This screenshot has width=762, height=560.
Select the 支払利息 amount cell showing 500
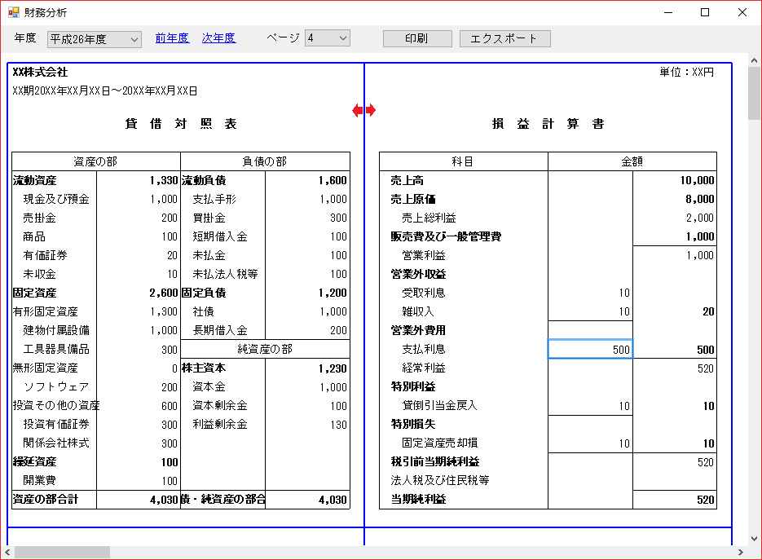coord(590,349)
